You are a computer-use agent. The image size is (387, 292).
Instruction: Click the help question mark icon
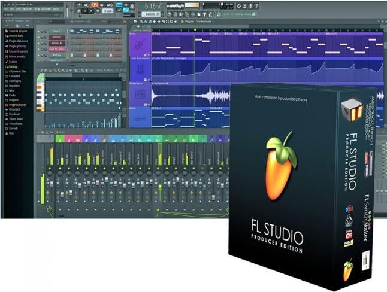(x=256, y=5)
